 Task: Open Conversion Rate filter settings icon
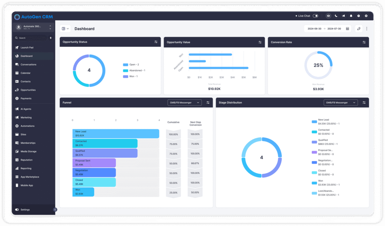pos(364,42)
